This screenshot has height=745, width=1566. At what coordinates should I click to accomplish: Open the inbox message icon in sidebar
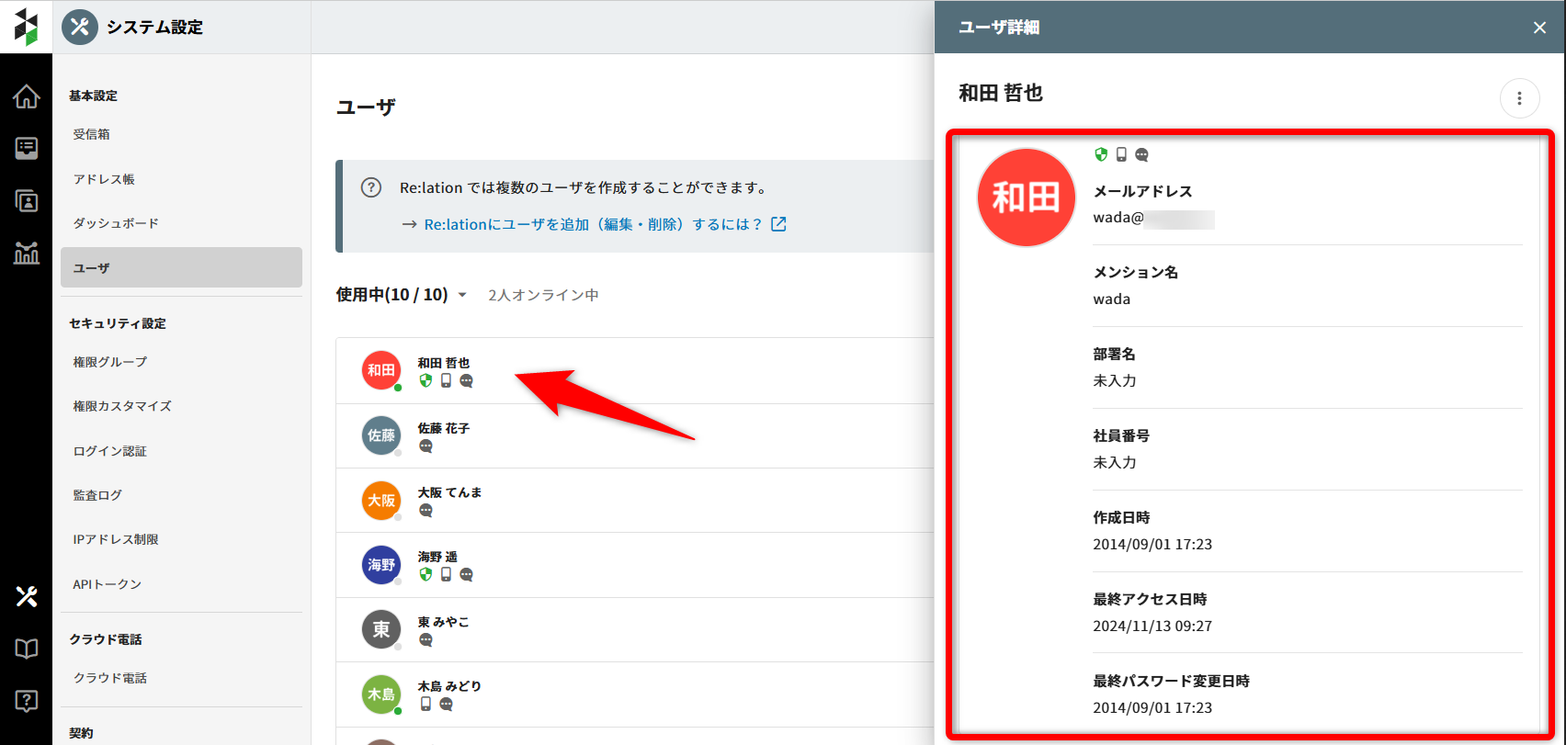click(x=26, y=148)
